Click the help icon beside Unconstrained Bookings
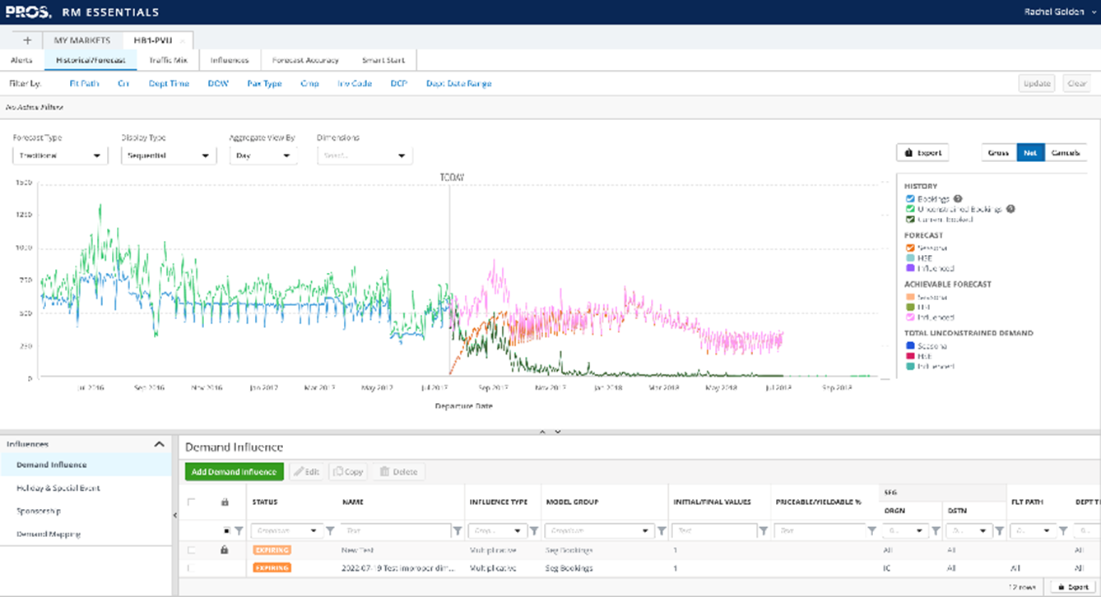 1011,209
